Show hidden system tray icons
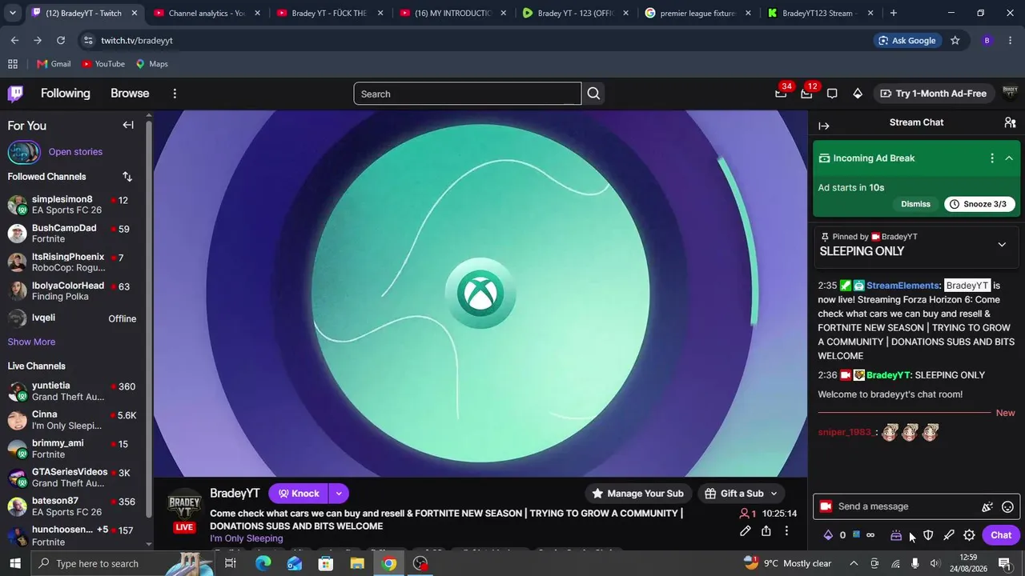The height and width of the screenshot is (576, 1025). click(x=853, y=563)
